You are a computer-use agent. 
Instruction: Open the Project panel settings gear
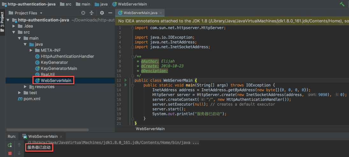point(102,13)
